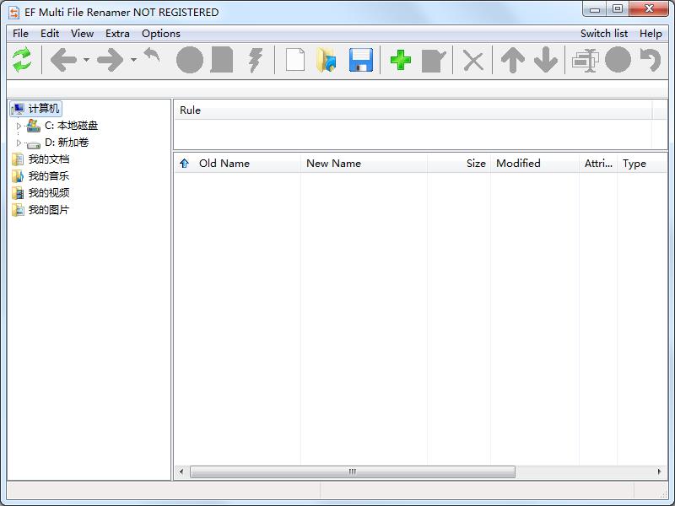
Task: Open the File menu
Action: [20, 34]
